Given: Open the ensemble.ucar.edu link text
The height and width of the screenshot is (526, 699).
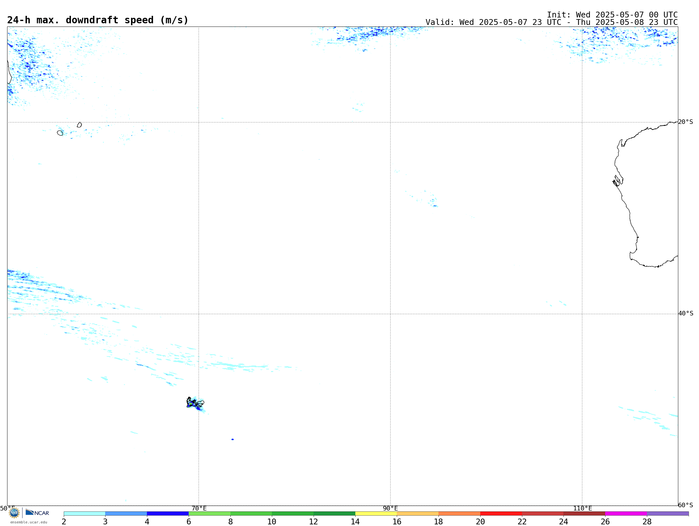Looking at the screenshot, I should [28, 522].
